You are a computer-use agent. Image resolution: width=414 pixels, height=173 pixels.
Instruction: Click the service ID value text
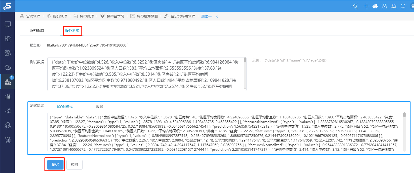(x=87, y=45)
